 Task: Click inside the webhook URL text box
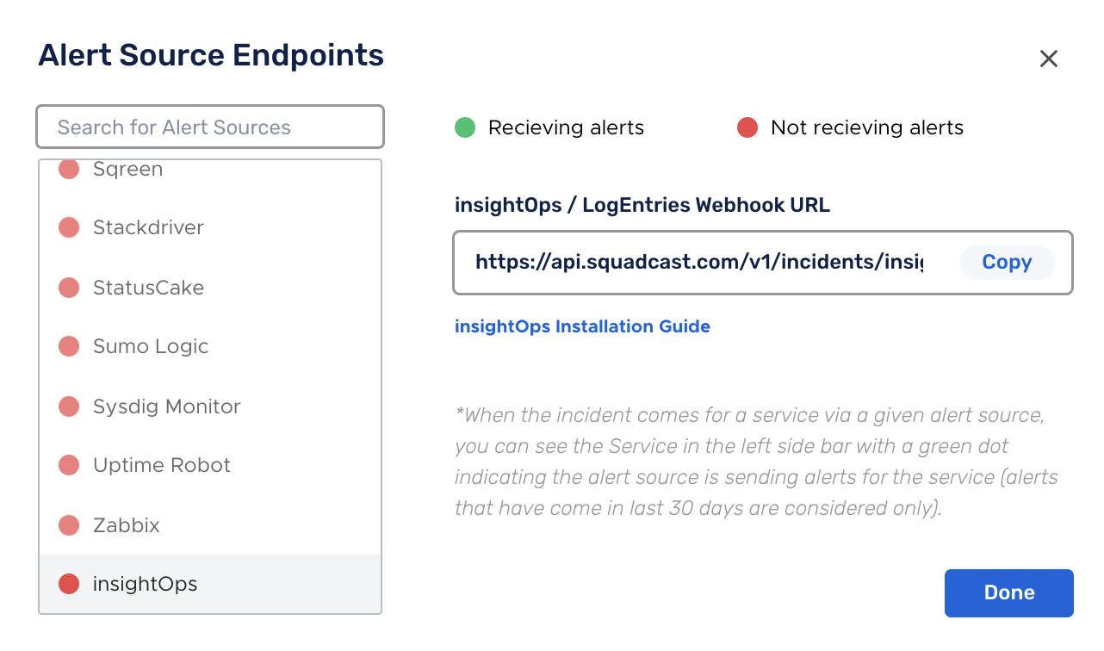[x=699, y=262]
